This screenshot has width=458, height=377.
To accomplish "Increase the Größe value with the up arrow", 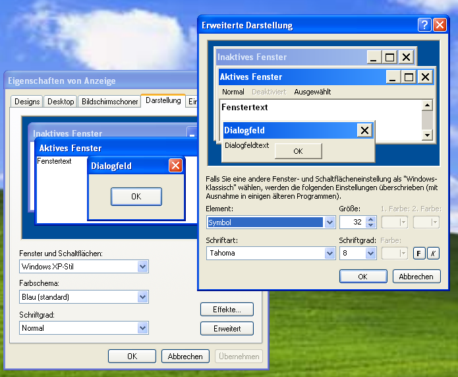I will tap(370, 219).
